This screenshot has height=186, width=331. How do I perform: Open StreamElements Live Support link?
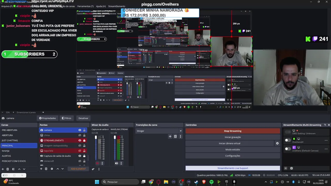(233, 168)
